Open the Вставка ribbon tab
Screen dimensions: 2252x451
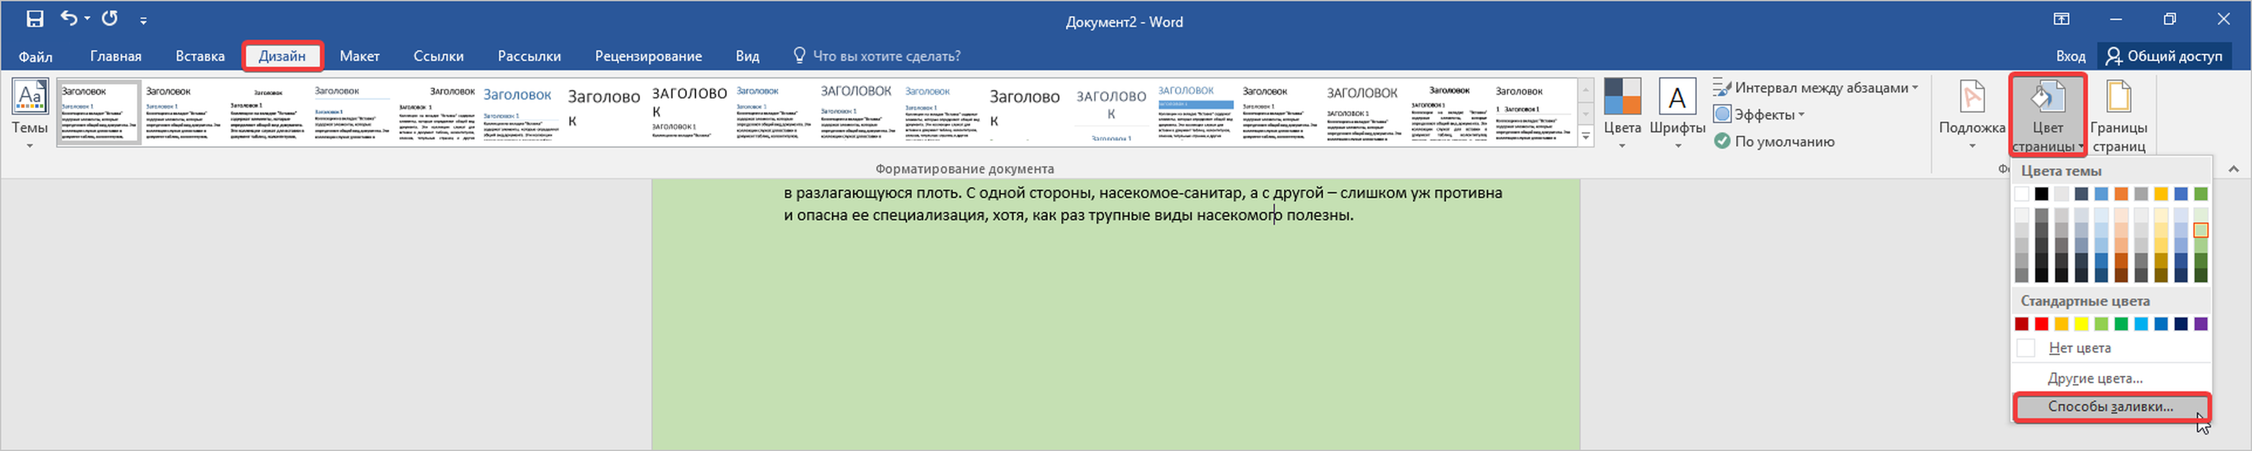click(200, 56)
